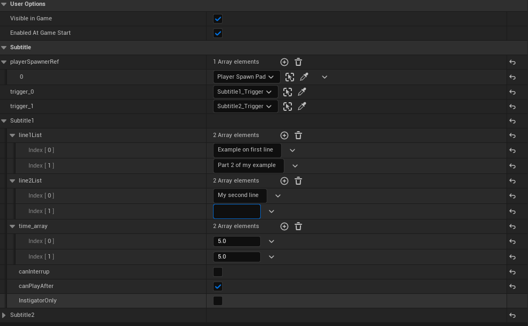Empty the line1List array
The image size is (528, 326).
(298, 135)
